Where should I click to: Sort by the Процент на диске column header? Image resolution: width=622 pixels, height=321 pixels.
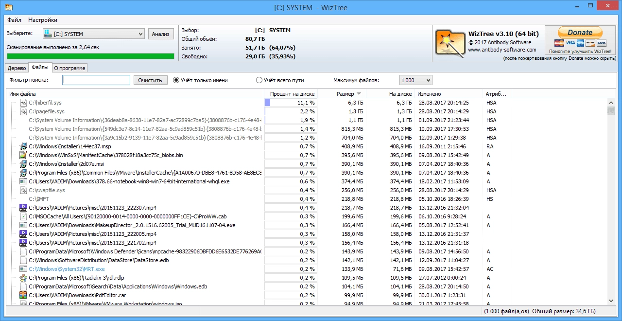[291, 94]
